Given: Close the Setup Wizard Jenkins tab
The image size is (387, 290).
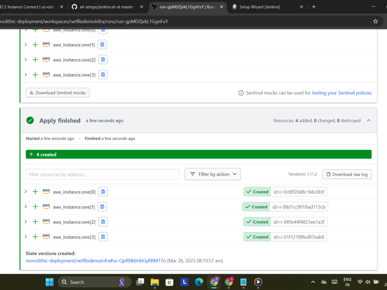Looking at the screenshot, I should pyautogui.click(x=301, y=7).
